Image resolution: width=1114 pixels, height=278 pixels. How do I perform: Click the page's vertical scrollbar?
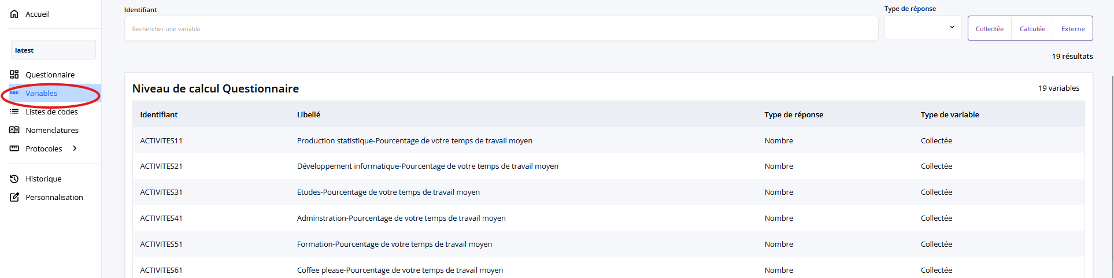tap(1111, 173)
